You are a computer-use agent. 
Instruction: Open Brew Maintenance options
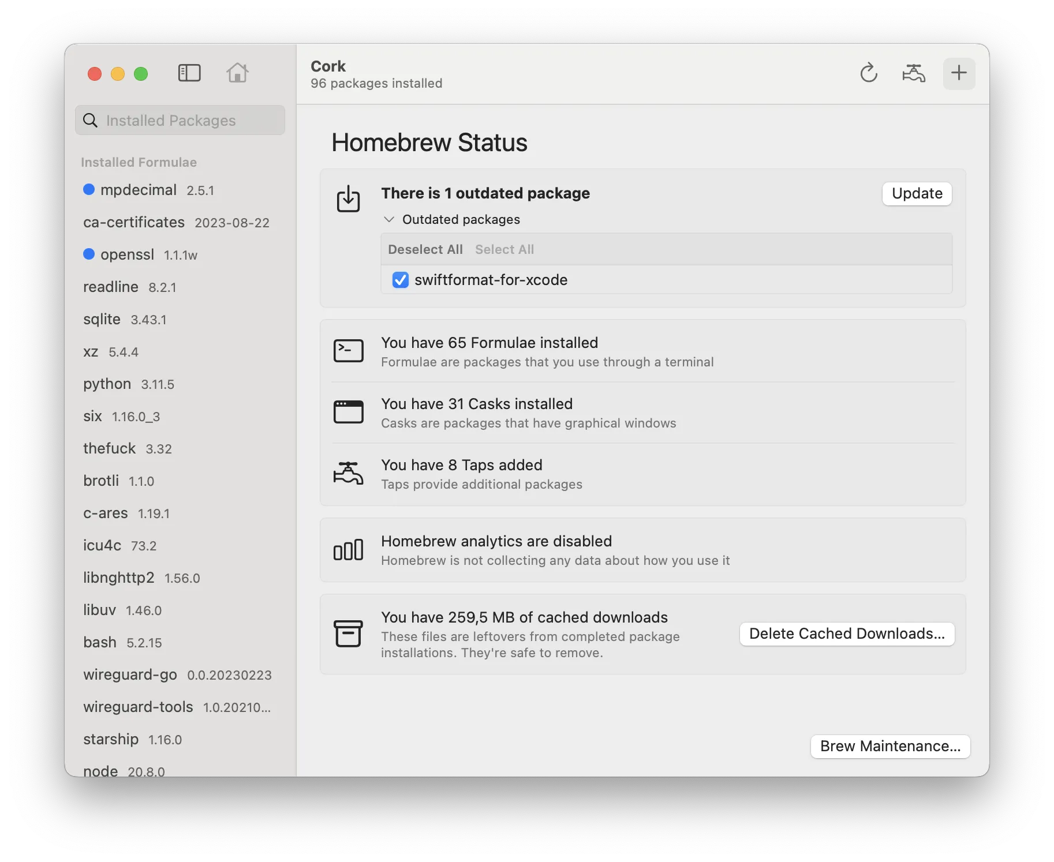coord(890,746)
